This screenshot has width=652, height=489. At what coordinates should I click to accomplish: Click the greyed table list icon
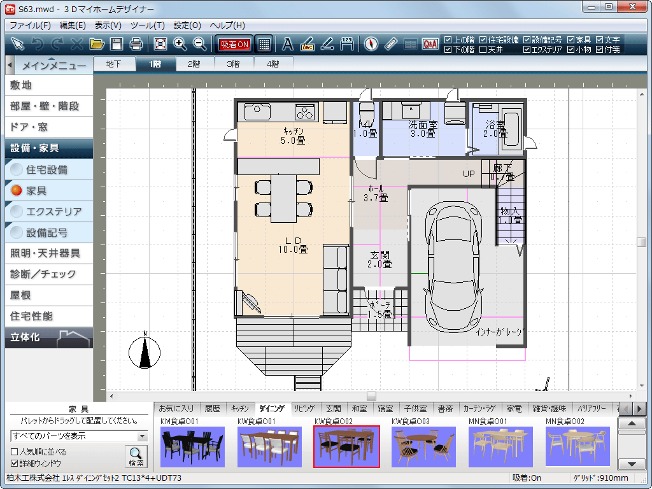coord(411,44)
